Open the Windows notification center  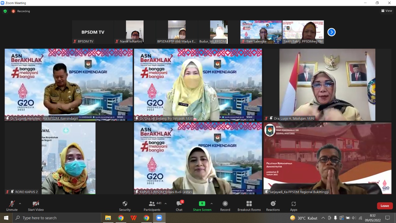pos(388,218)
